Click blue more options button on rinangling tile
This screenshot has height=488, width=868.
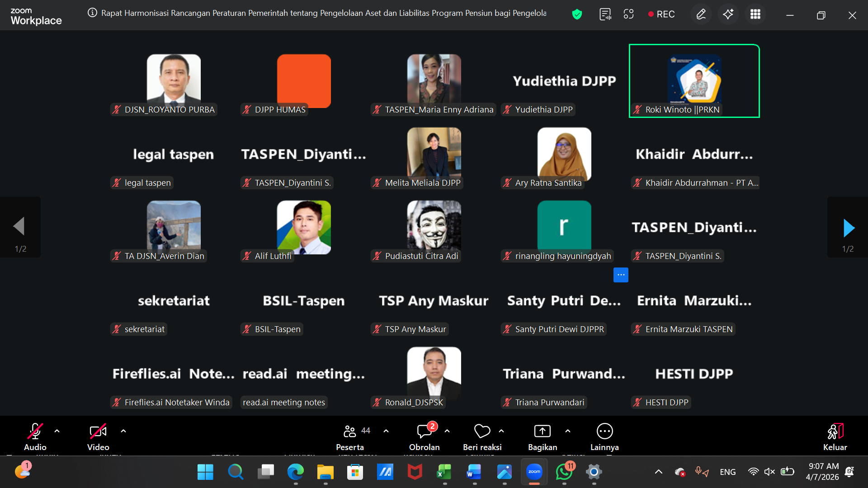(621, 275)
